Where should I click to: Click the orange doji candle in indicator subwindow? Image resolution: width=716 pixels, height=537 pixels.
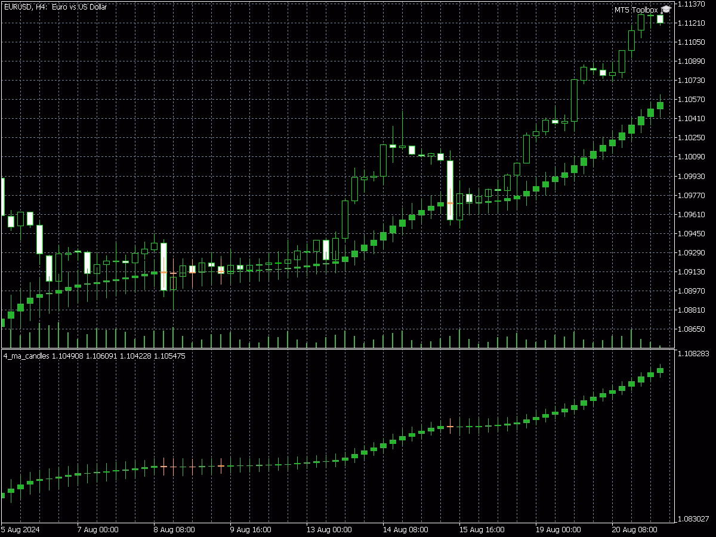coord(450,425)
